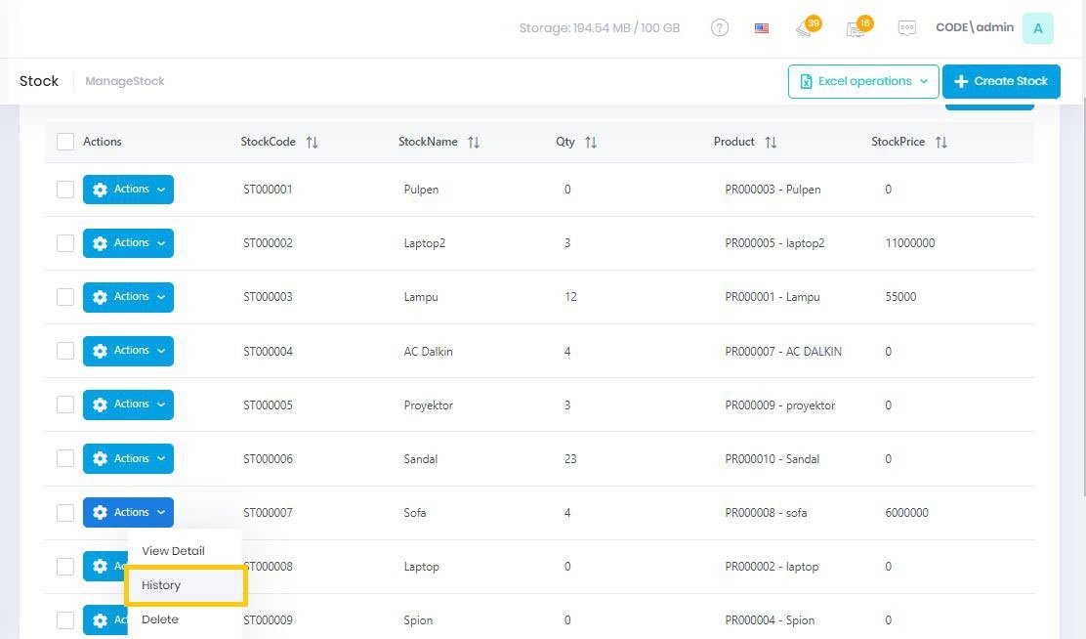Sort by Qty column arrows icon
Viewport: 1086px width, 639px height.
(591, 143)
